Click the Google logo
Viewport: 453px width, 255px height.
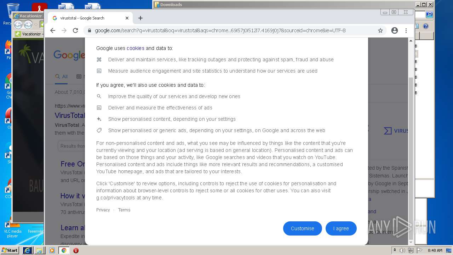69,55
